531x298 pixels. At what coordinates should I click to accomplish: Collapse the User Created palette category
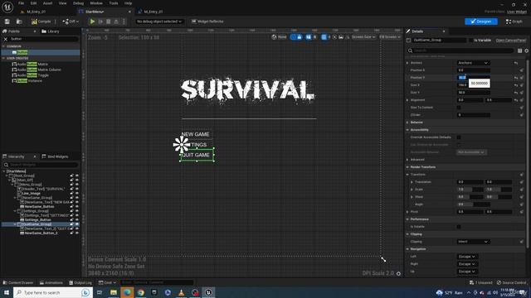[3, 58]
